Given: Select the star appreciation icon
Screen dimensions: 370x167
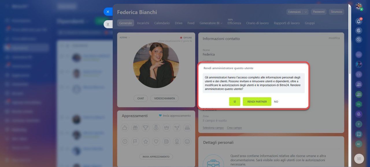Looking at the screenshot, I should (145, 141).
